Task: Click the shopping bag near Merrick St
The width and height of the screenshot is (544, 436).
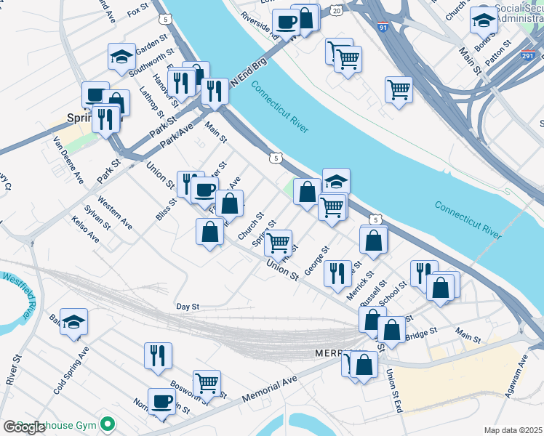Action: pos(373,241)
